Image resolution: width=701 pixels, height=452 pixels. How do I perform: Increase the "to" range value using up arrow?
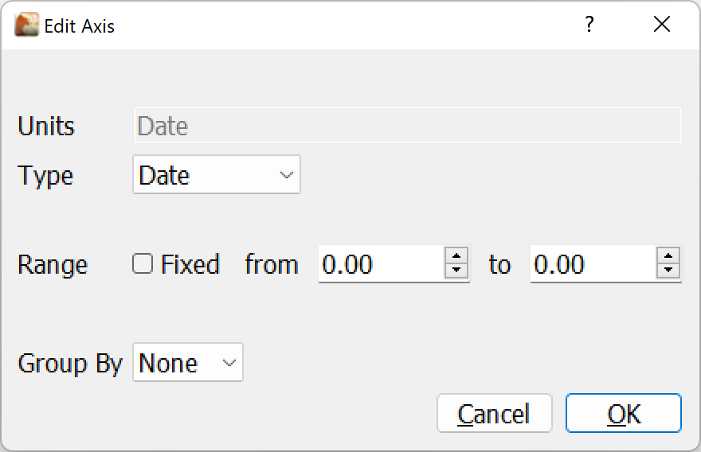[668, 256]
